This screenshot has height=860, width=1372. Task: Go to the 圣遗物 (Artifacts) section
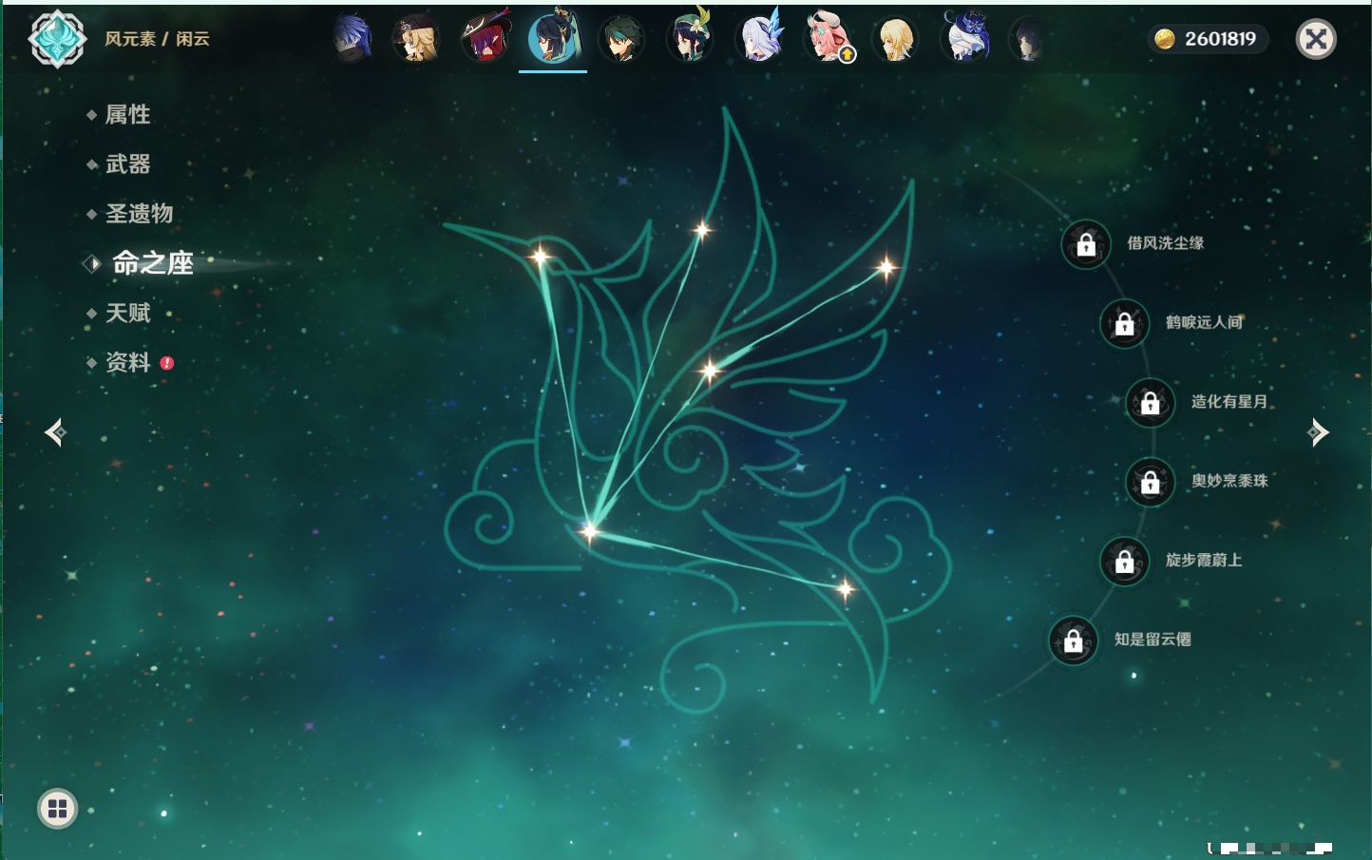click(139, 214)
